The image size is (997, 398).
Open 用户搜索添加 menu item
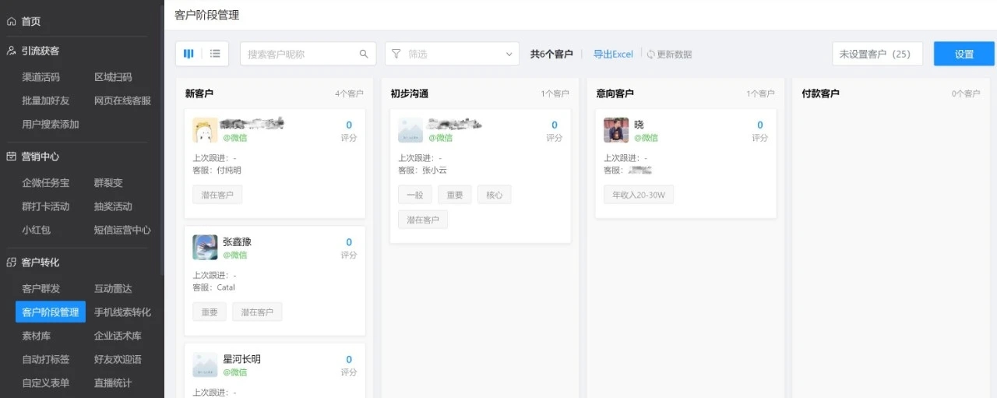[50, 124]
